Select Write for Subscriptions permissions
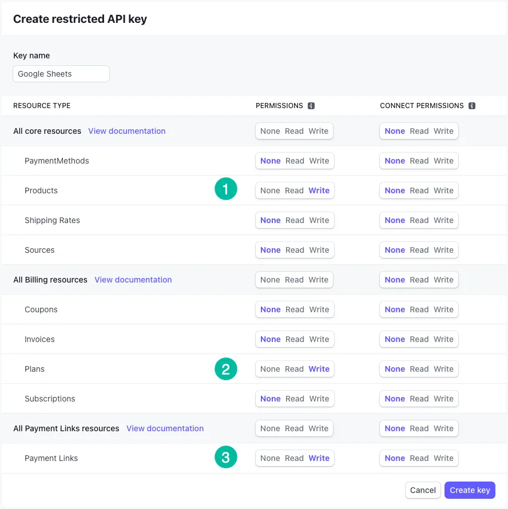This screenshot has width=508, height=509. (x=319, y=399)
